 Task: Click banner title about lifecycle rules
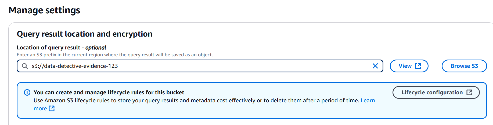[109, 92]
